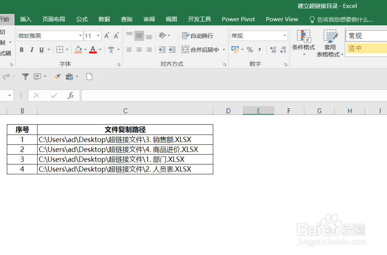Toggle bold formatting
The image size is (387, 255).
[22, 50]
